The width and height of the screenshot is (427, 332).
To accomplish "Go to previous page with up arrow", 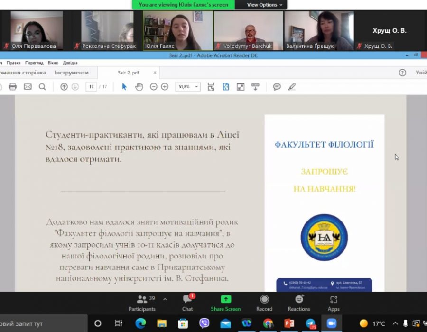I will 64,87.
